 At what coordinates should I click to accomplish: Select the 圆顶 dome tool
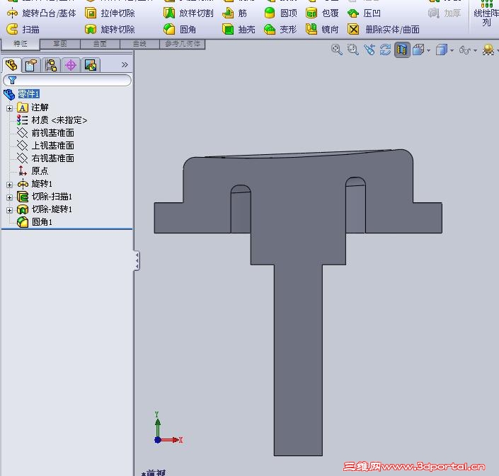(281, 13)
